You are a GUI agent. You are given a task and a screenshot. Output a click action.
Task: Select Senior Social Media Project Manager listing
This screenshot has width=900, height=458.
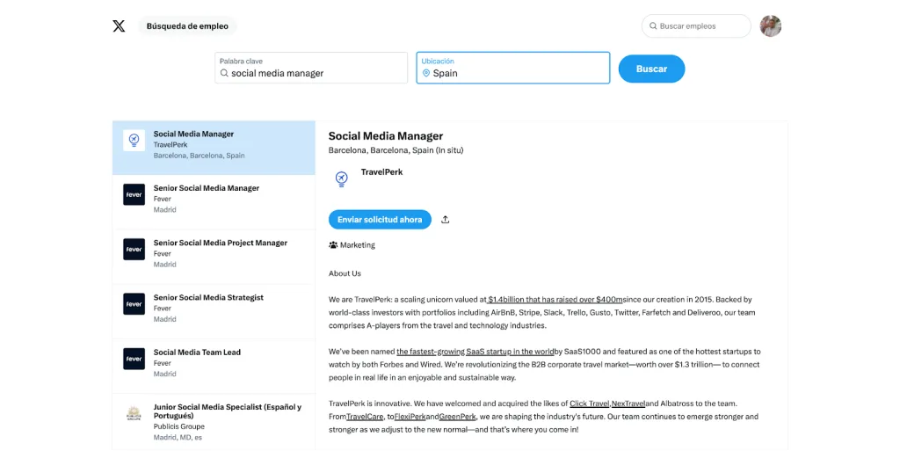220,244
